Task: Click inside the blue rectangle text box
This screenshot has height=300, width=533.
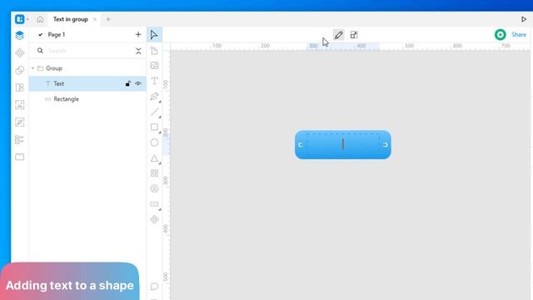Action: coord(342,144)
